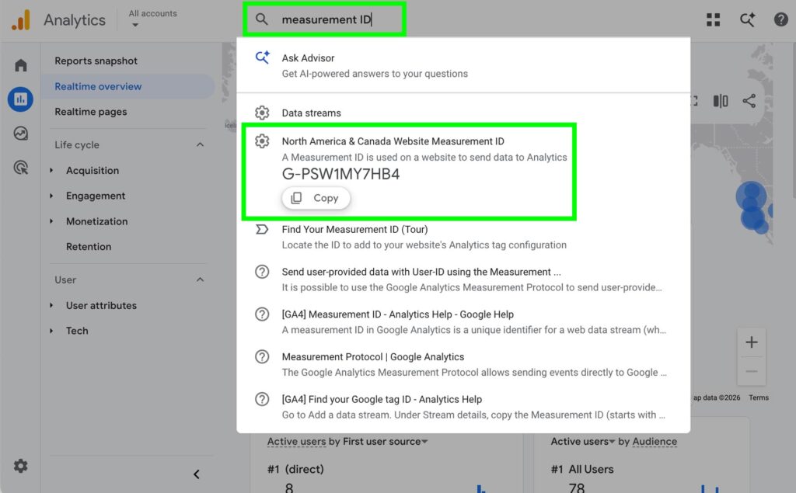The height and width of the screenshot is (493, 796).
Task: Click the tour flag icon
Action: click(262, 229)
